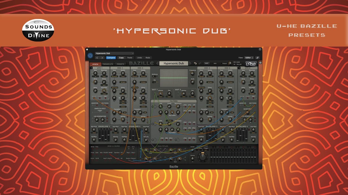Click the OUT 2 Pan knob
The width and height of the screenshot is (348, 195).
click(x=192, y=93)
